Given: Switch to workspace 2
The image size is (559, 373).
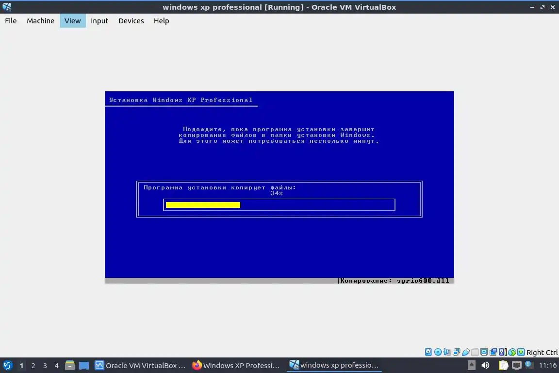Looking at the screenshot, I should click(x=33, y=366).
